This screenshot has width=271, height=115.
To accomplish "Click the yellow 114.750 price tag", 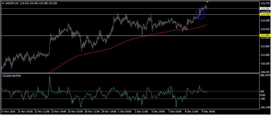I will pos(265,14).
